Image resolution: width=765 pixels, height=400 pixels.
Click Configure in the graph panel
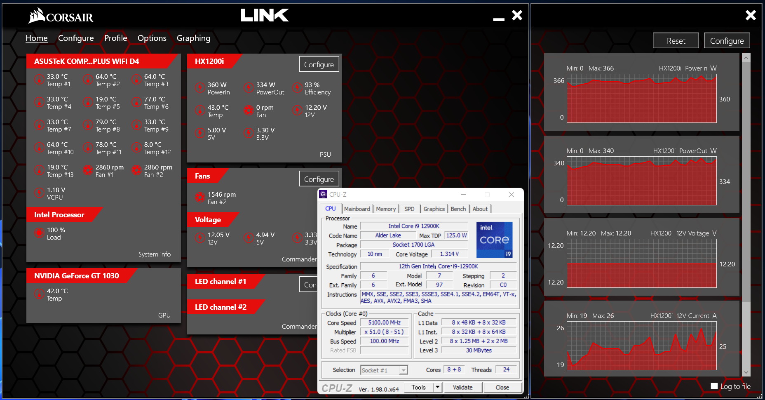click(x=727, y=40)
